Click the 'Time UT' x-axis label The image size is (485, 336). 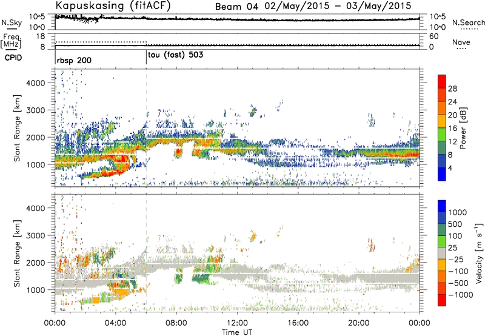(x=237, y=332)
